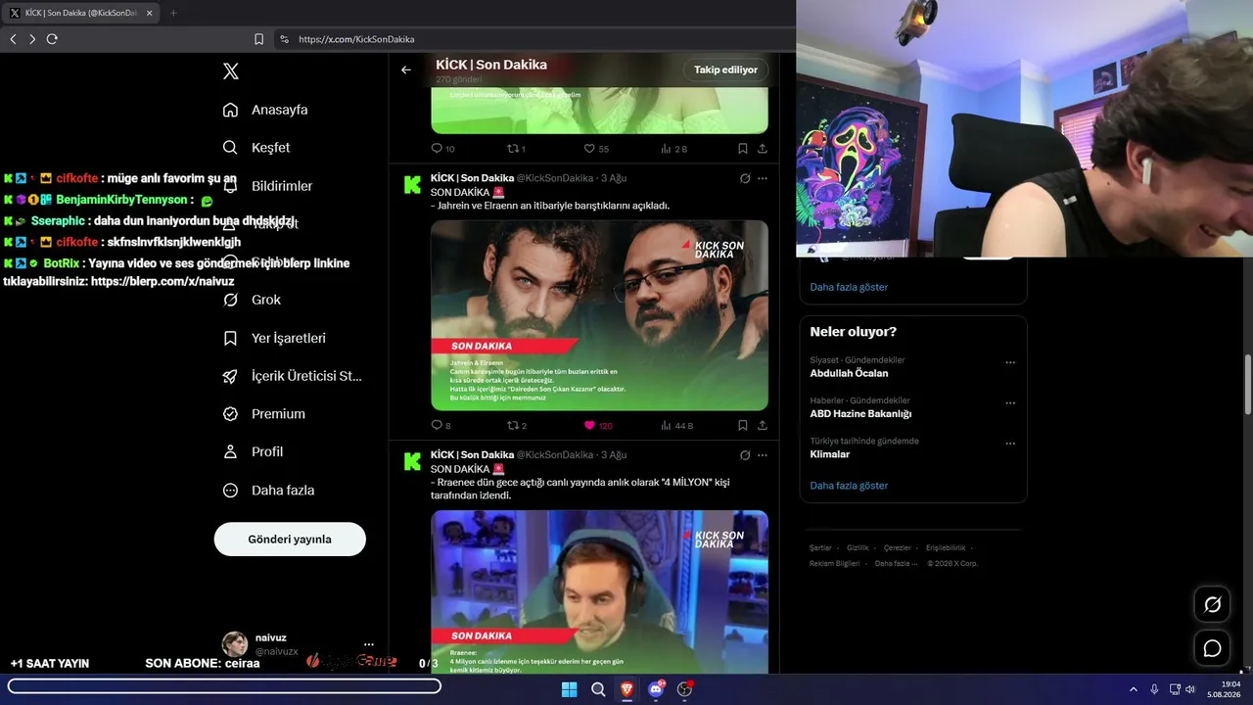
Task: Click Daha fazla göster above Neler oluyor
Action: [849, 287]
